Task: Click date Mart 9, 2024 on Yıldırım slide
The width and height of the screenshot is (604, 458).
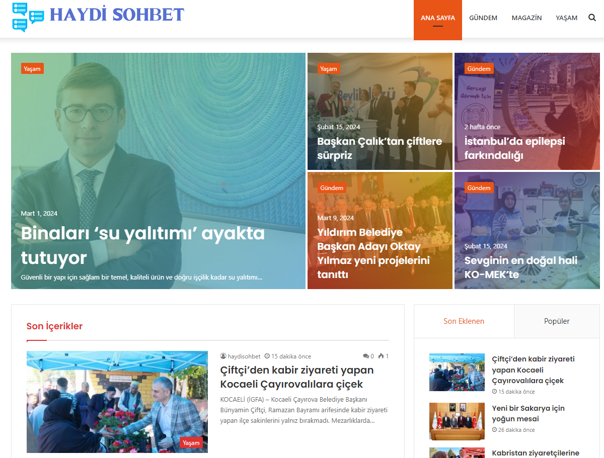Action: [336, 218]
